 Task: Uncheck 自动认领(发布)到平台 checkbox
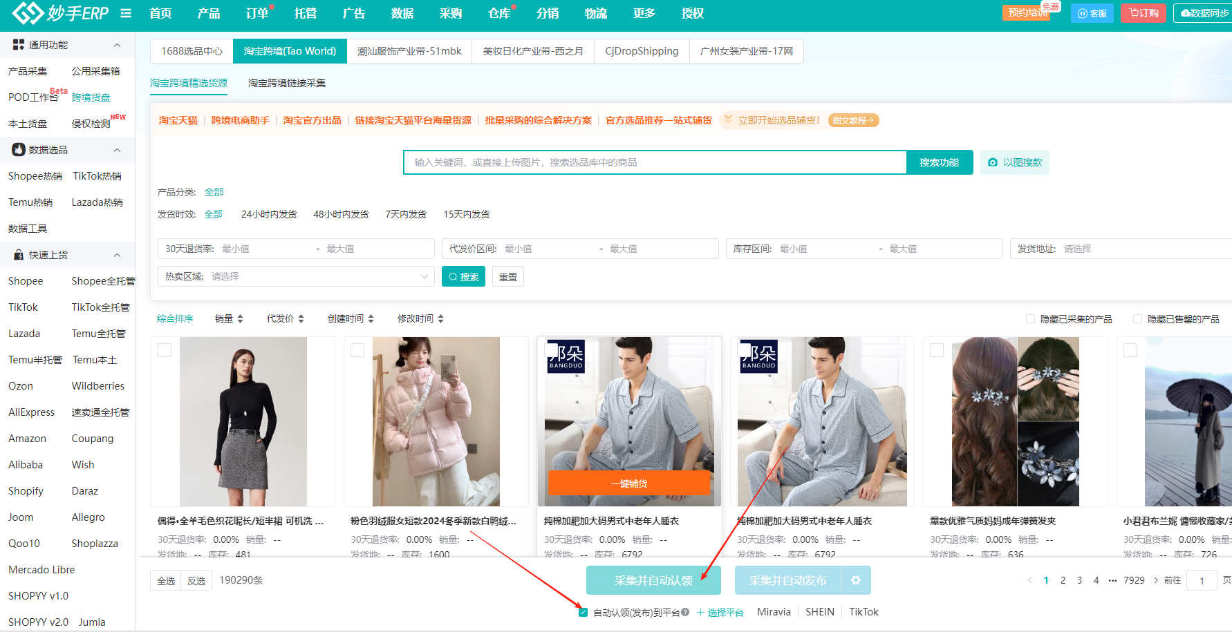click(583, 612)
